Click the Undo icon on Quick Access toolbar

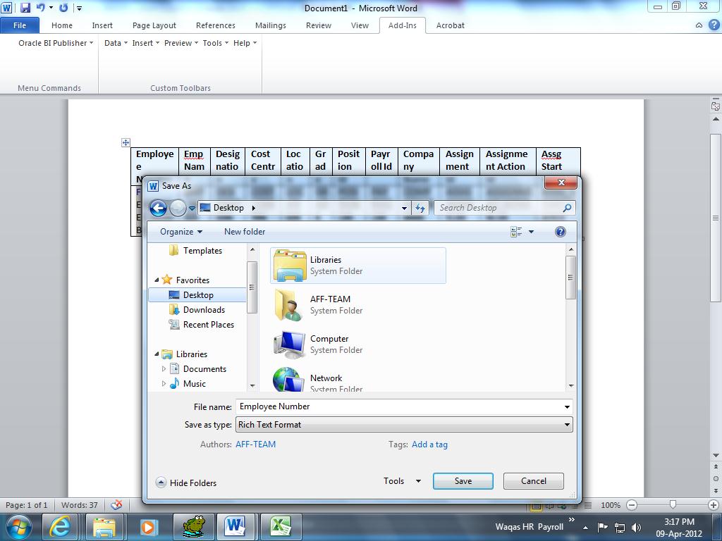40,7
